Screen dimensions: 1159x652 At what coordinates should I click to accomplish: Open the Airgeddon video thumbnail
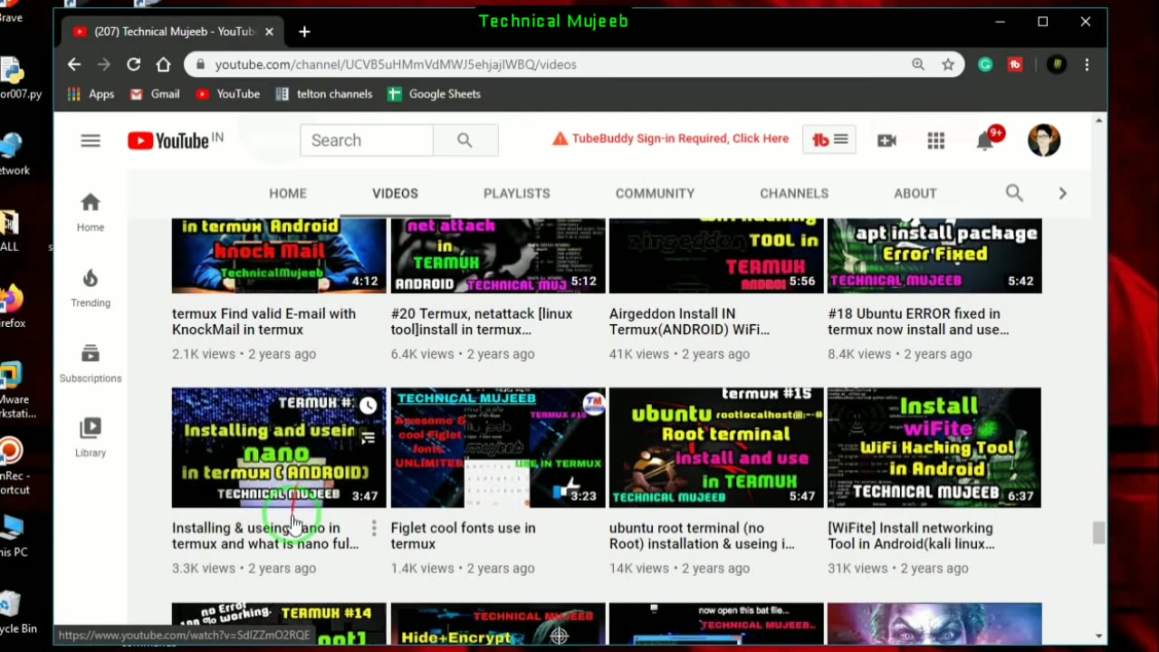coord(716,255)
